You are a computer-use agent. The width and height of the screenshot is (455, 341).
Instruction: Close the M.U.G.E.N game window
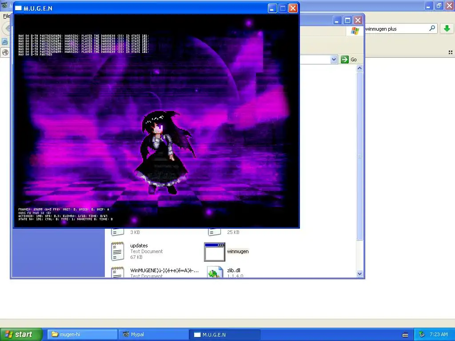[x=293, y=8]
